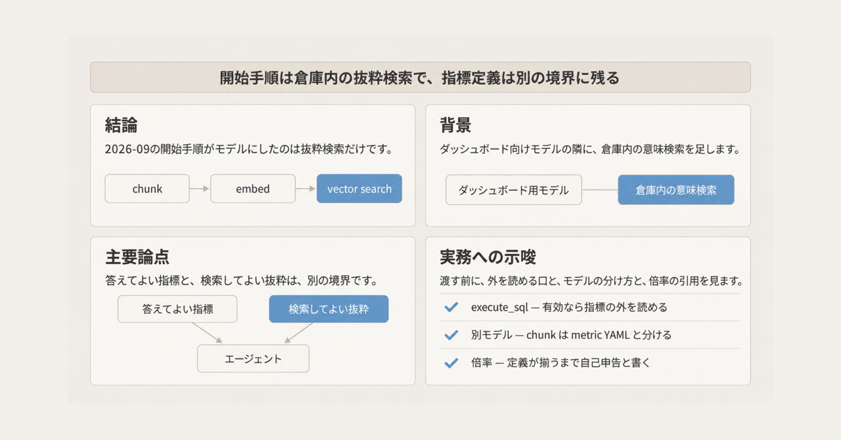Click the 結論 heading
The width and height of the screenshot is (841, 440).
point(121,125)
